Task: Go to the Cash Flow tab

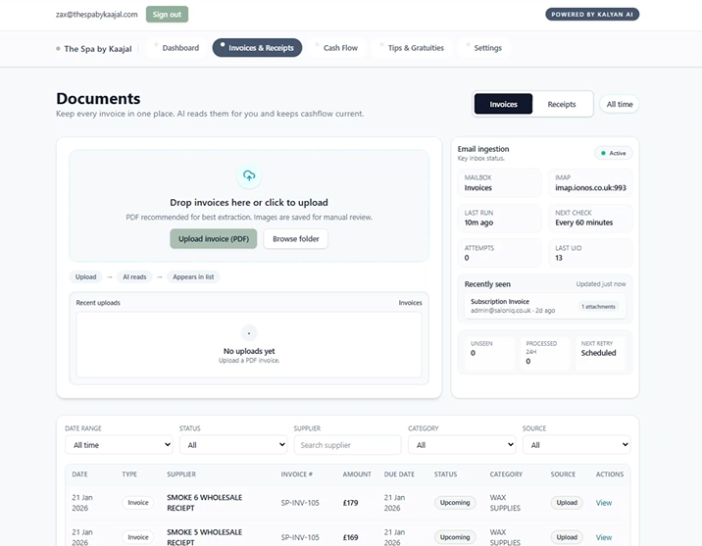Action: pyautogui.click(x=340, y=48)
